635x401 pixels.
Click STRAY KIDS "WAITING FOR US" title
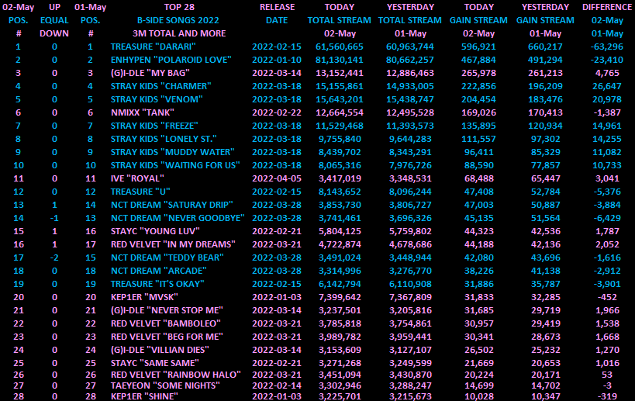tap(175, 165)
